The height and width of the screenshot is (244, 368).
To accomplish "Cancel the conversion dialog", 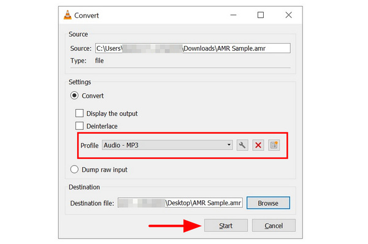I will point(274,226).
